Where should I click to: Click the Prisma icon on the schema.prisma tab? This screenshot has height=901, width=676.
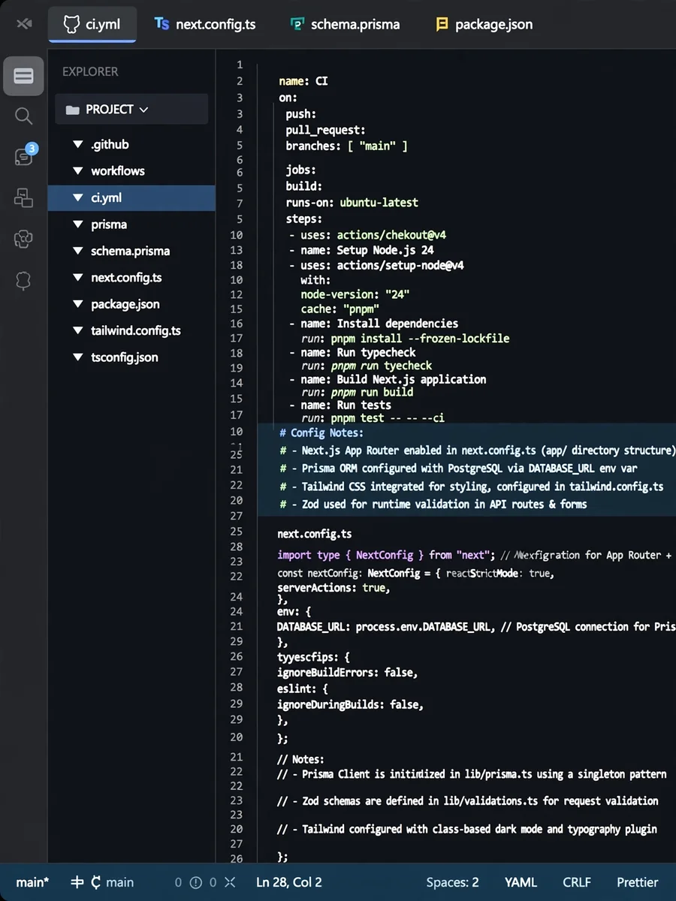click(x=297, y=24)
